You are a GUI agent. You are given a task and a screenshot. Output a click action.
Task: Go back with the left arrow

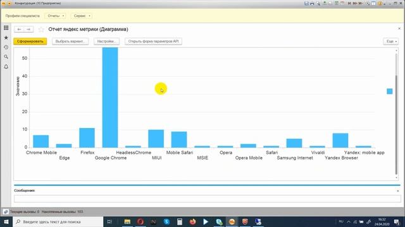[x=19, y=30]
